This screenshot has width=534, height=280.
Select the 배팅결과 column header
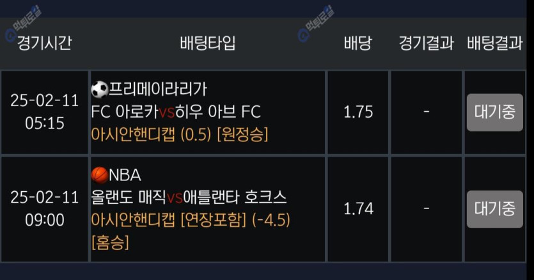494,43
